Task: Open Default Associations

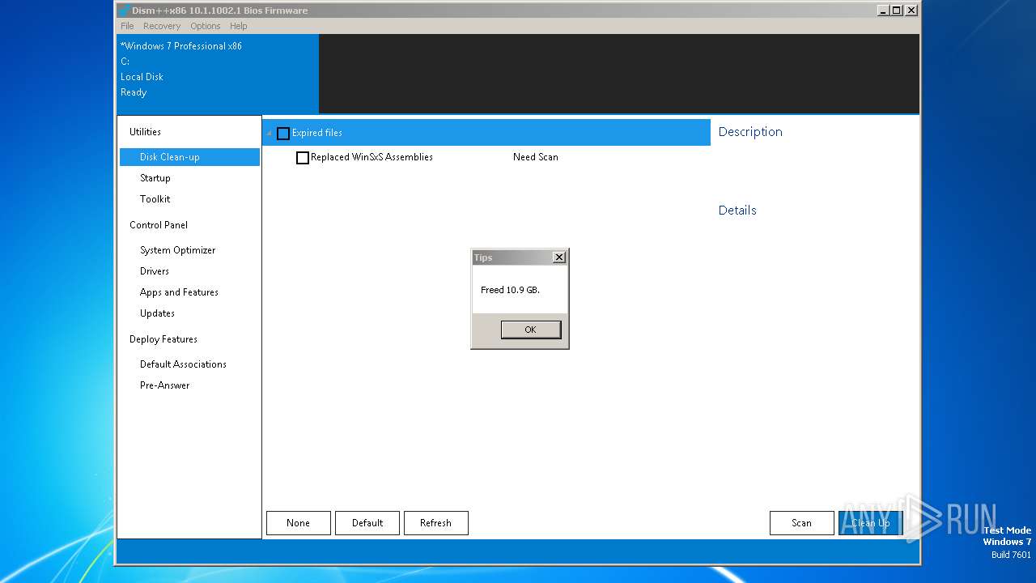Action: coord(183,364)
